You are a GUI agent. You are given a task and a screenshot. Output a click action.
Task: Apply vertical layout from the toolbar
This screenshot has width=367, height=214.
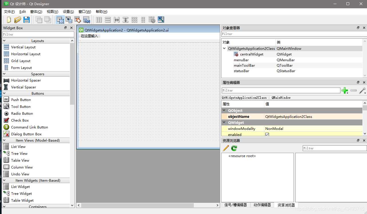click(x=108, y=20)
